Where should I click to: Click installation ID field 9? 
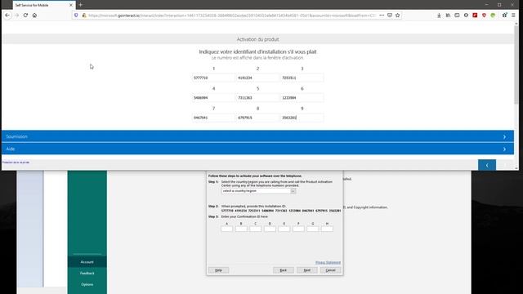(x=302, y=118)
